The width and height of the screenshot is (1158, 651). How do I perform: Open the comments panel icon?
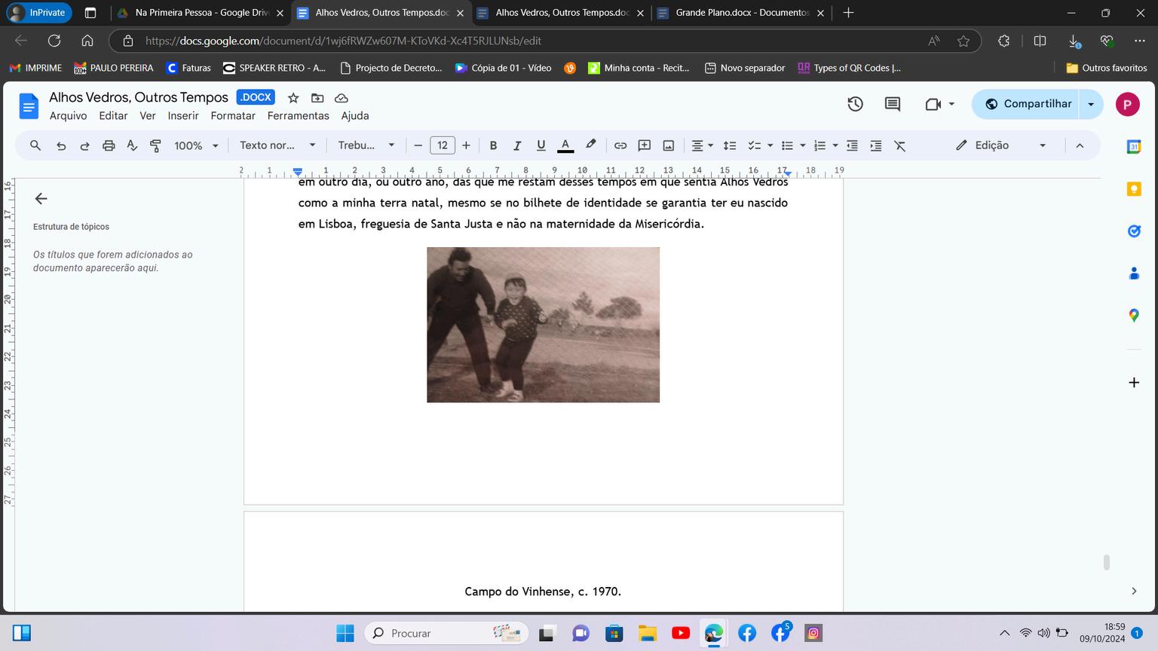tap(893, 104)
